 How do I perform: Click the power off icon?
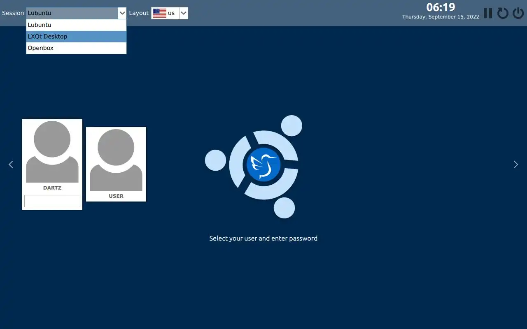[518, 13]
